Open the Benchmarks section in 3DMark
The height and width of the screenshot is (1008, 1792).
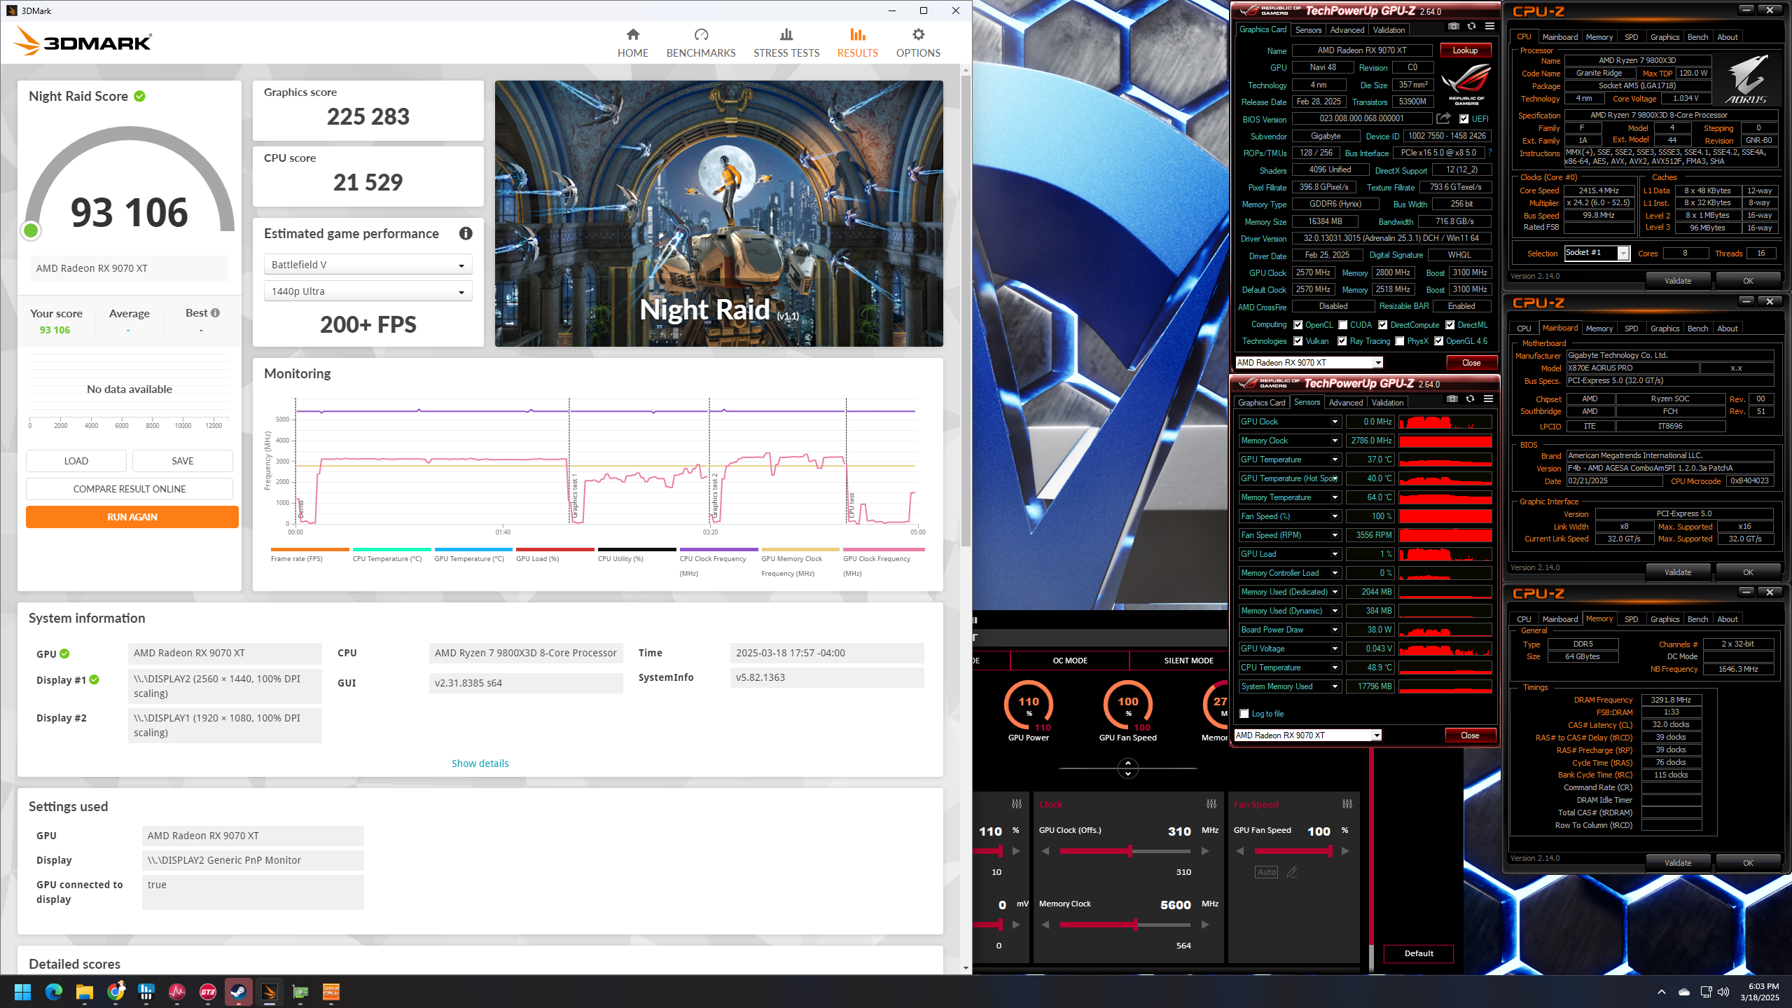[701, 43]
